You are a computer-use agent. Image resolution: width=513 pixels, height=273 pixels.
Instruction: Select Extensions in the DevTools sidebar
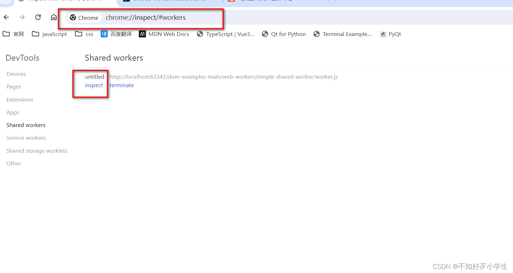[x=19, y=99]
